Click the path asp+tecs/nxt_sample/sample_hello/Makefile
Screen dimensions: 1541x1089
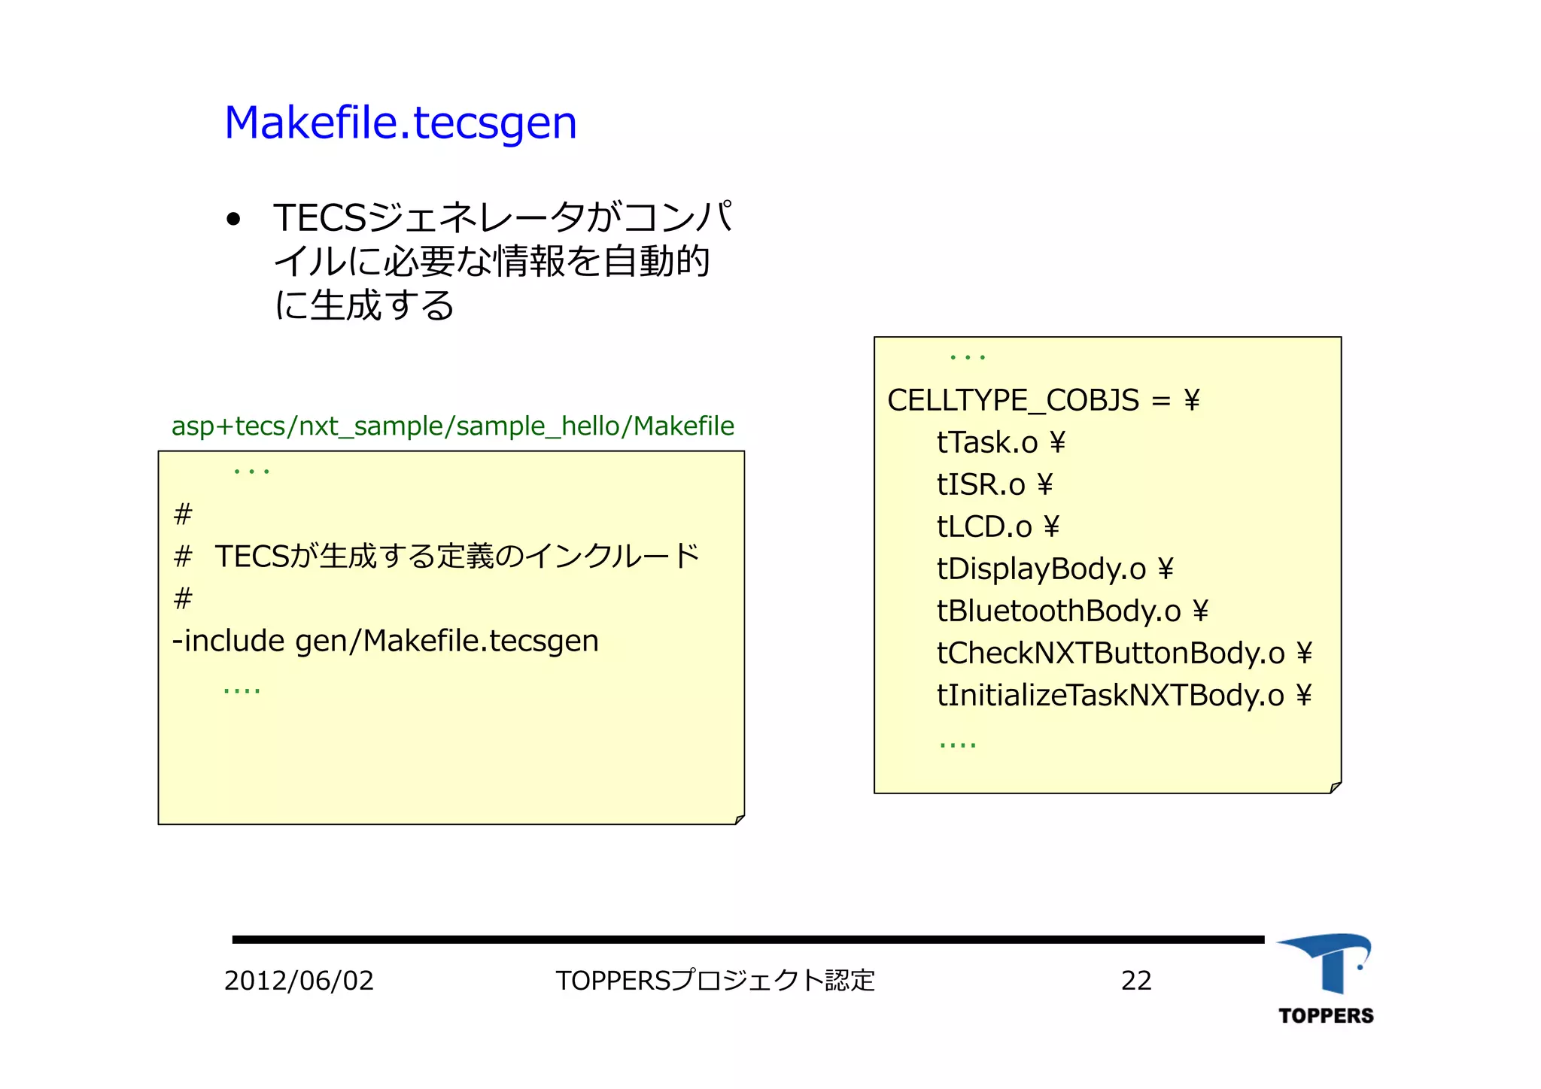tap(452, 426)
